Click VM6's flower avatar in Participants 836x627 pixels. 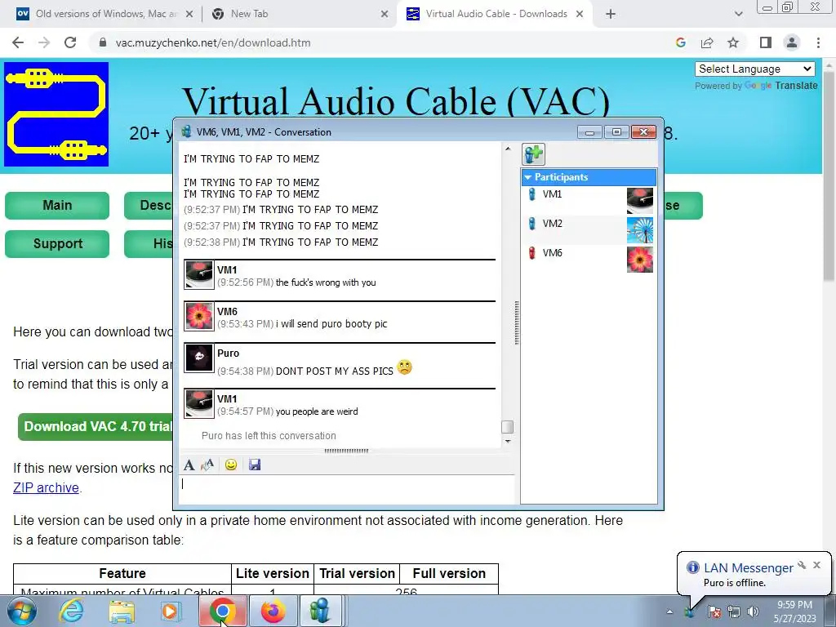(x=640, y=259)
